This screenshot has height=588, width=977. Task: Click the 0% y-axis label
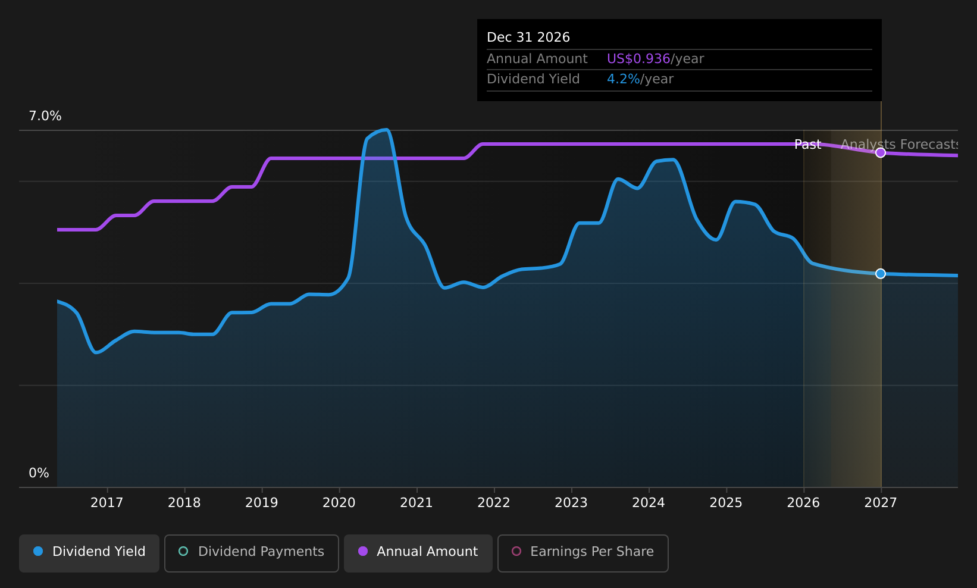point(39,473)
